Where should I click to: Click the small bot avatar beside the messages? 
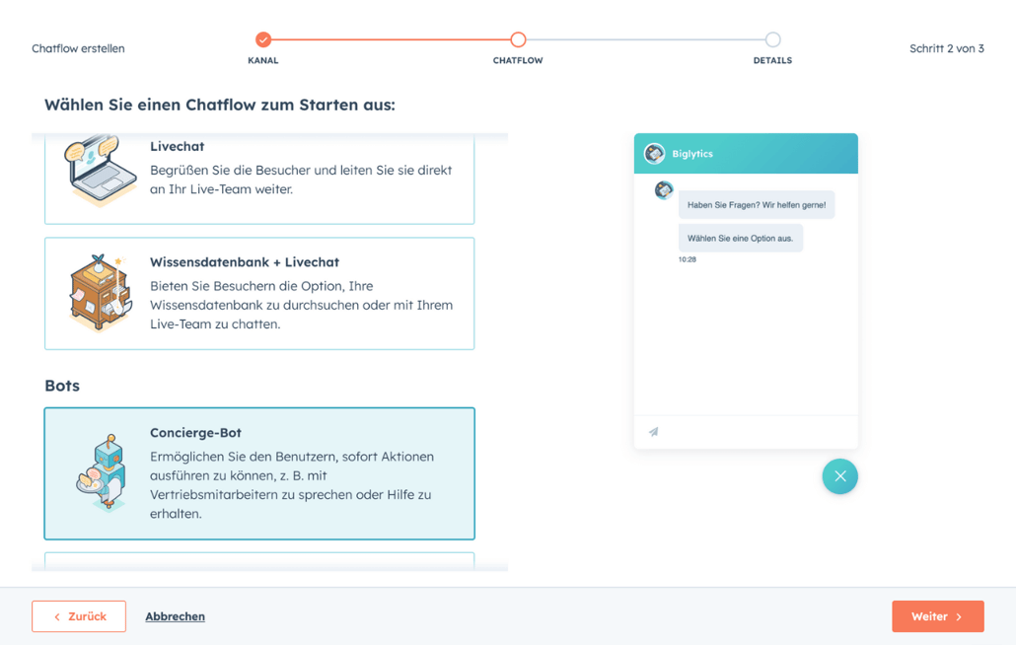(664, 190)
